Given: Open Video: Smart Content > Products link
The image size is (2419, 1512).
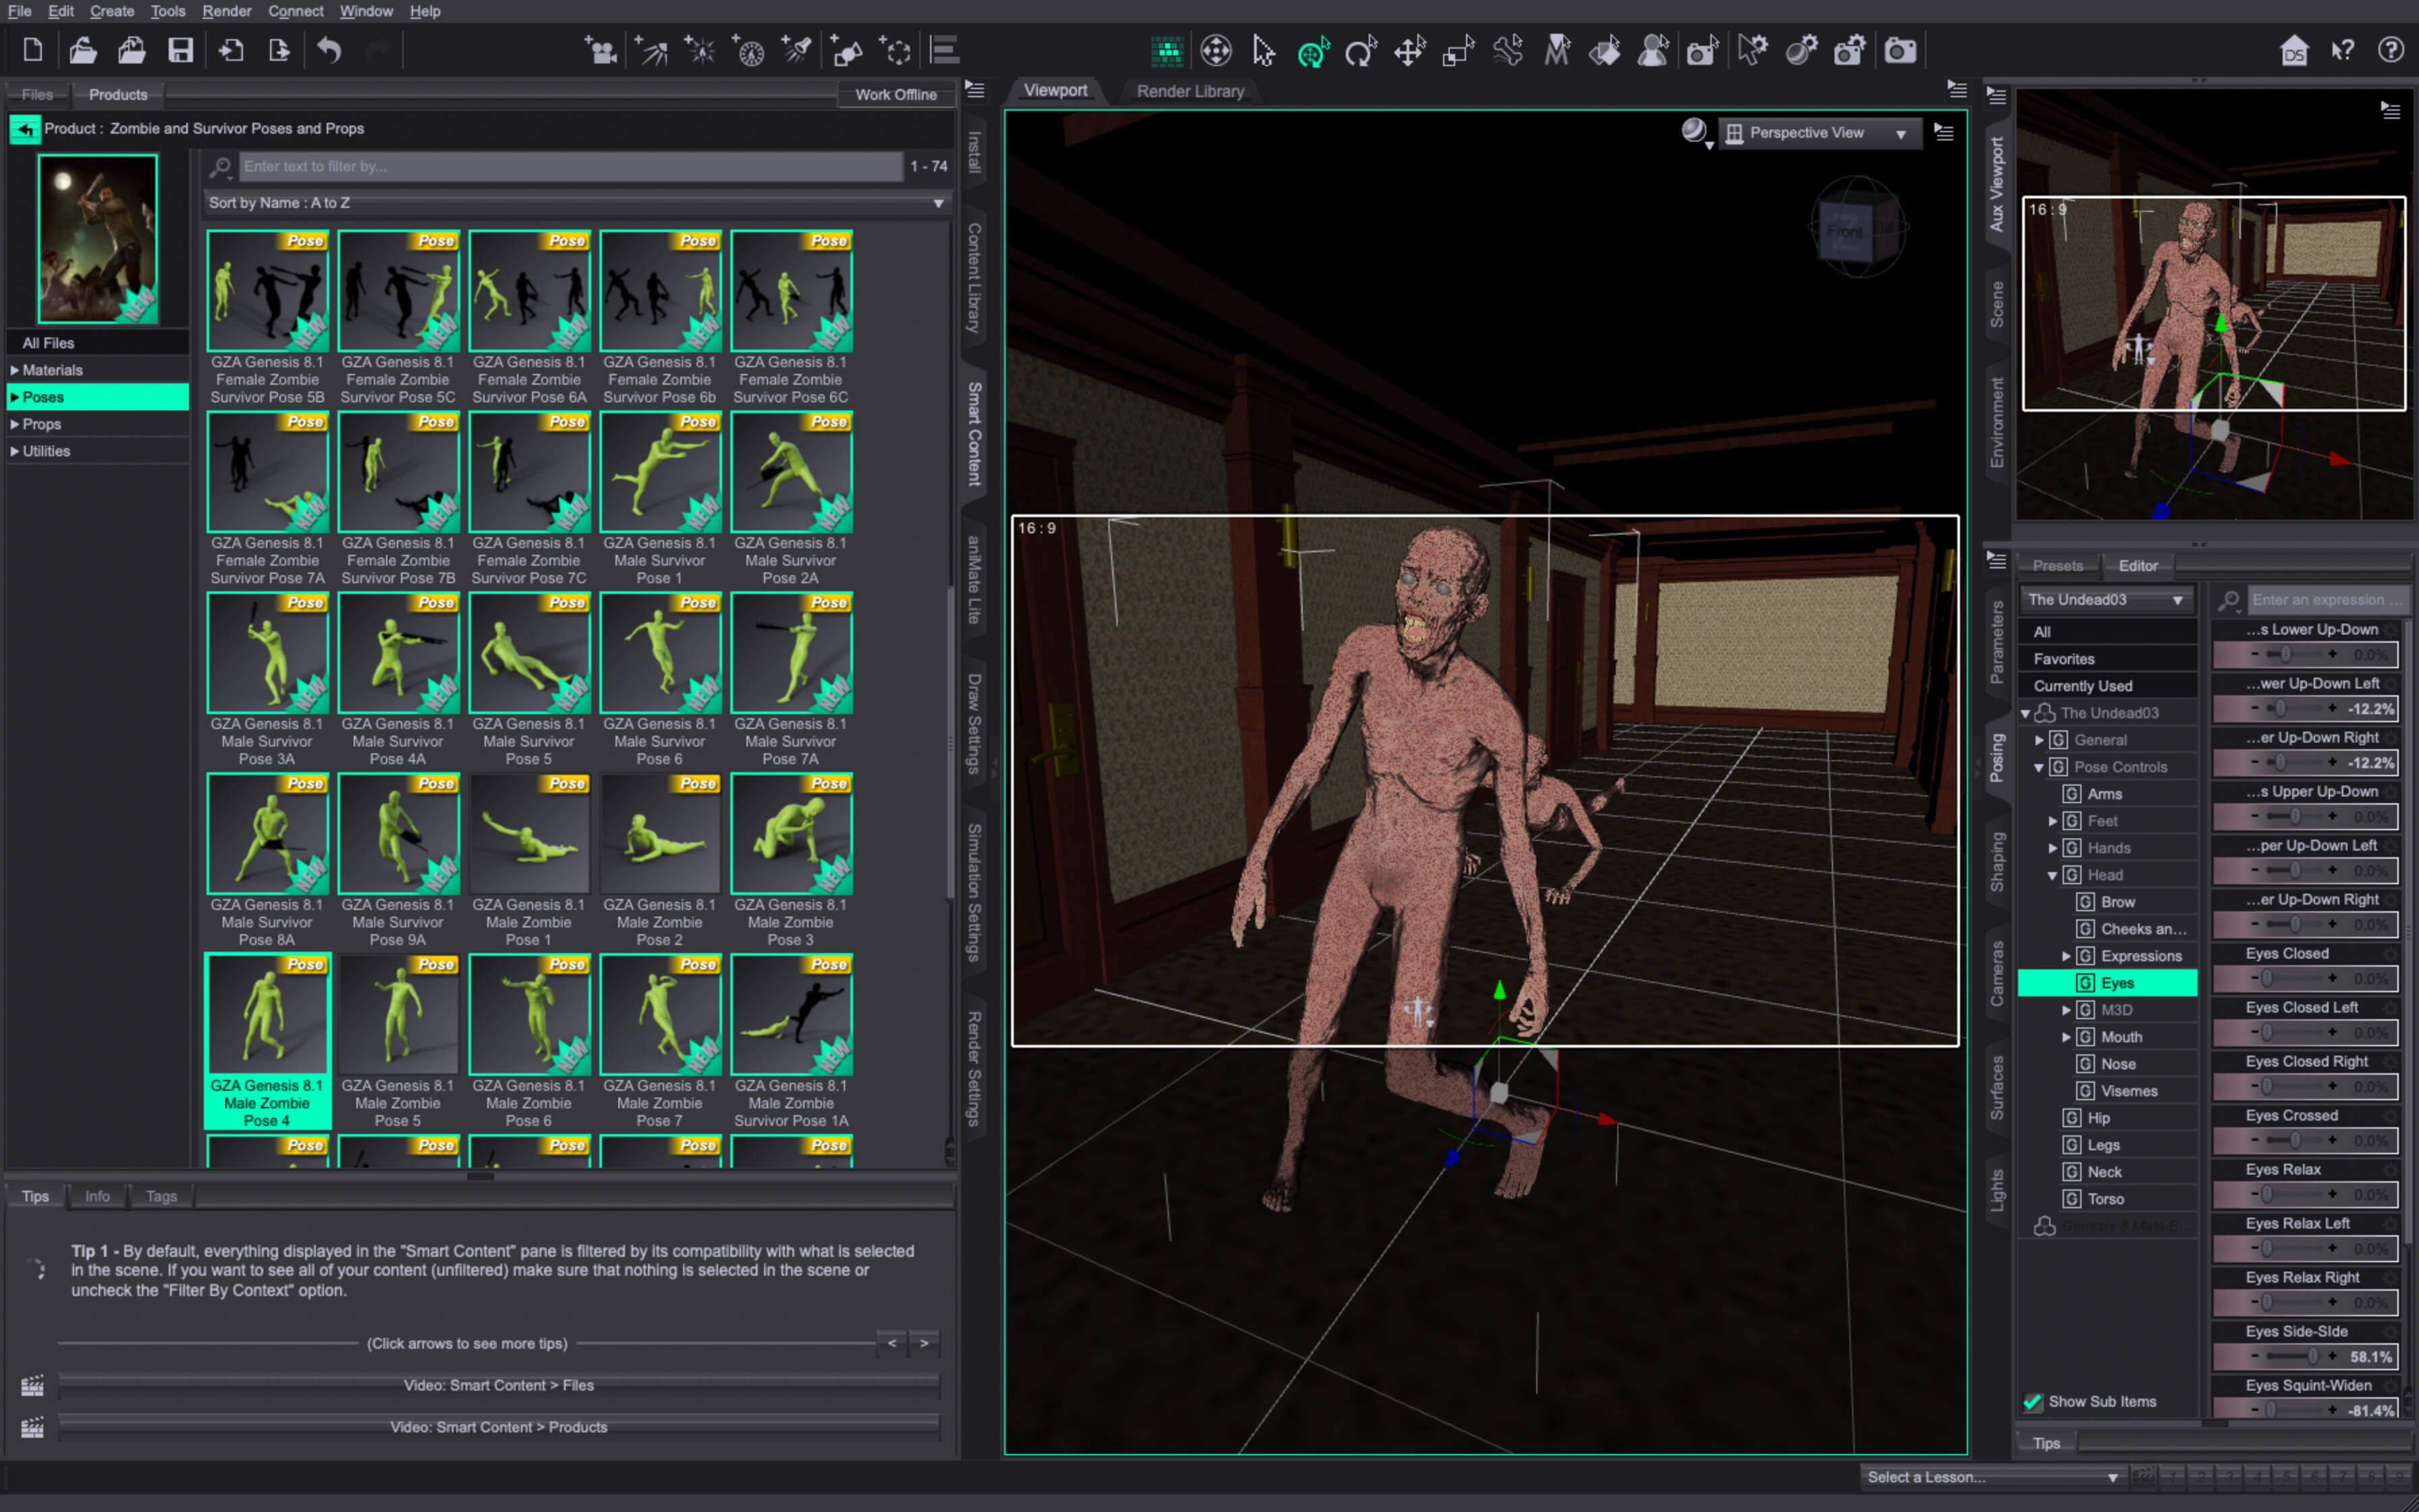Looking at the screenshot, I should [x=499, y=1427].
